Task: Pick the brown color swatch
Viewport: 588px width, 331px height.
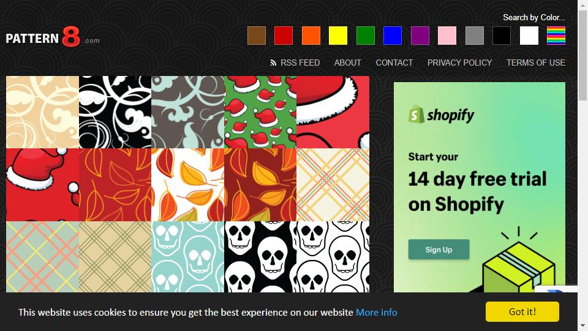Action: coord(257,36)
